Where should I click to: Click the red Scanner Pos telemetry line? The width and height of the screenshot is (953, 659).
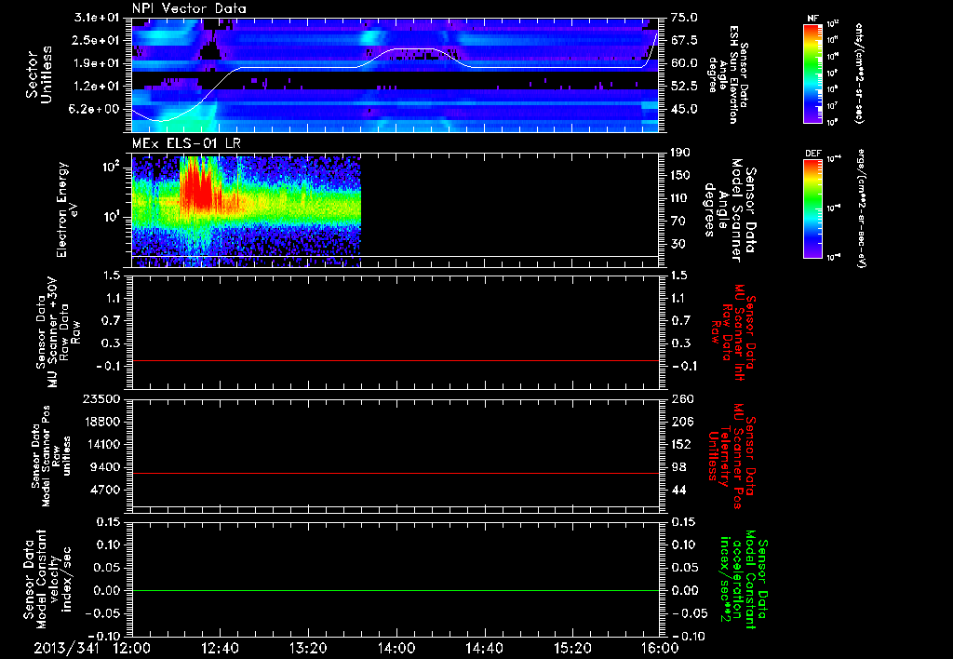[395, 473]
